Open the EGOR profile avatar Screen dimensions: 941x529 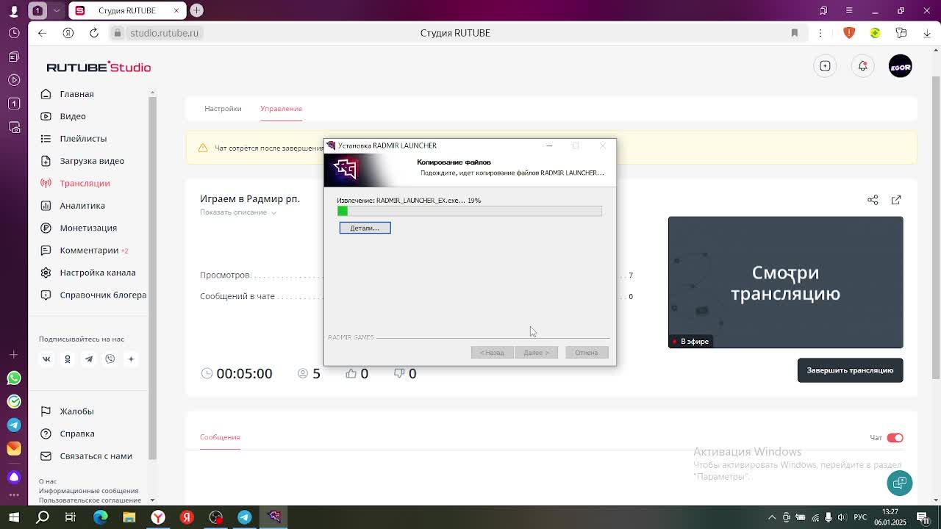(901, 67)
